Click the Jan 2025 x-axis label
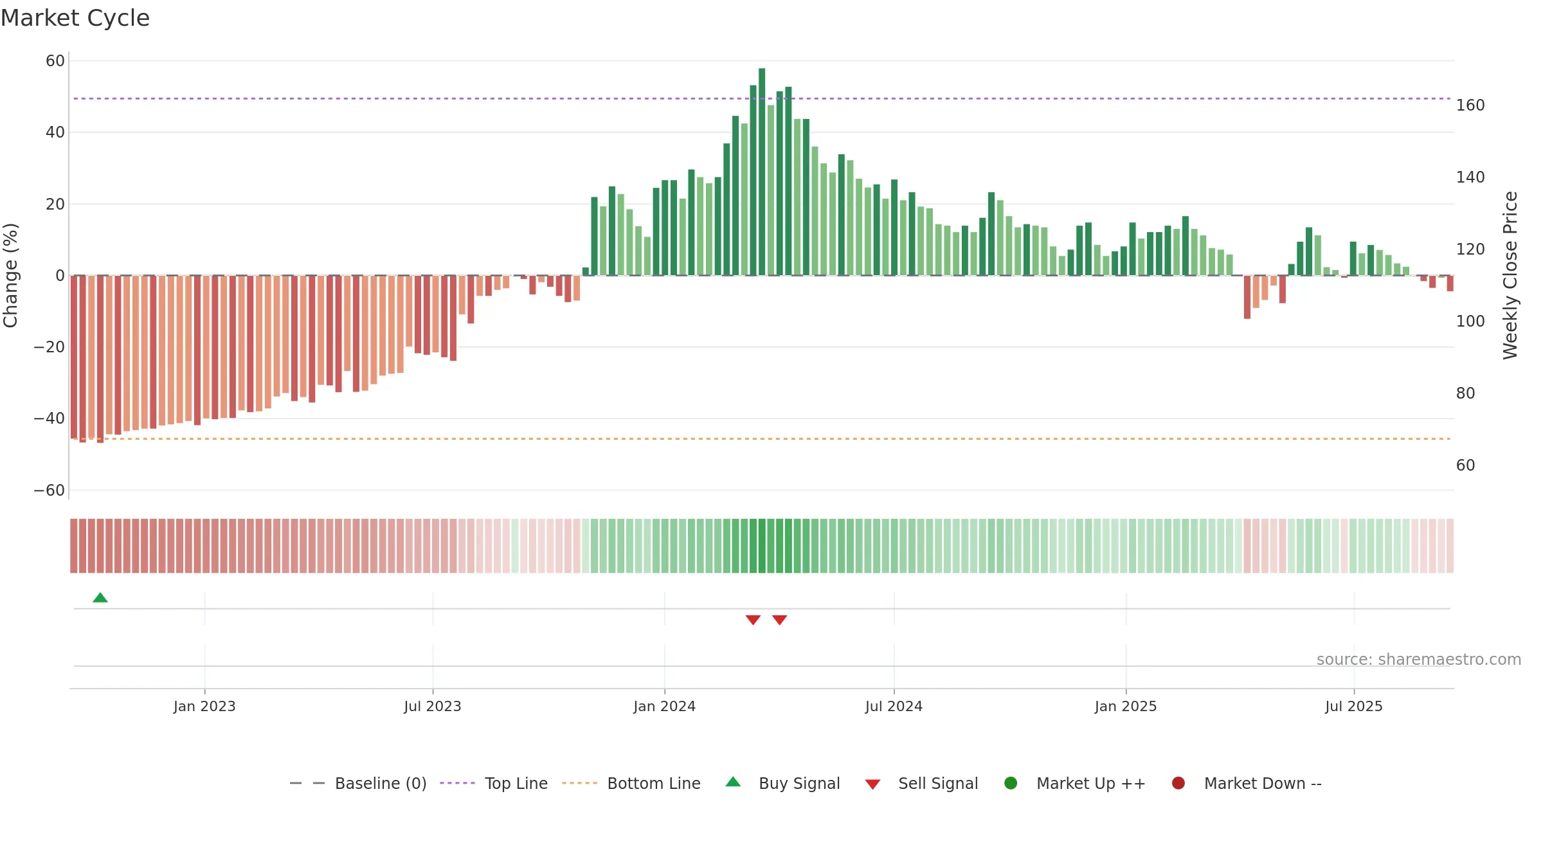This screenshot has height=868, width=1543. click(1126, 707)
